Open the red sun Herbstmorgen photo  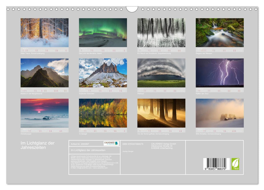click(45, 113)
